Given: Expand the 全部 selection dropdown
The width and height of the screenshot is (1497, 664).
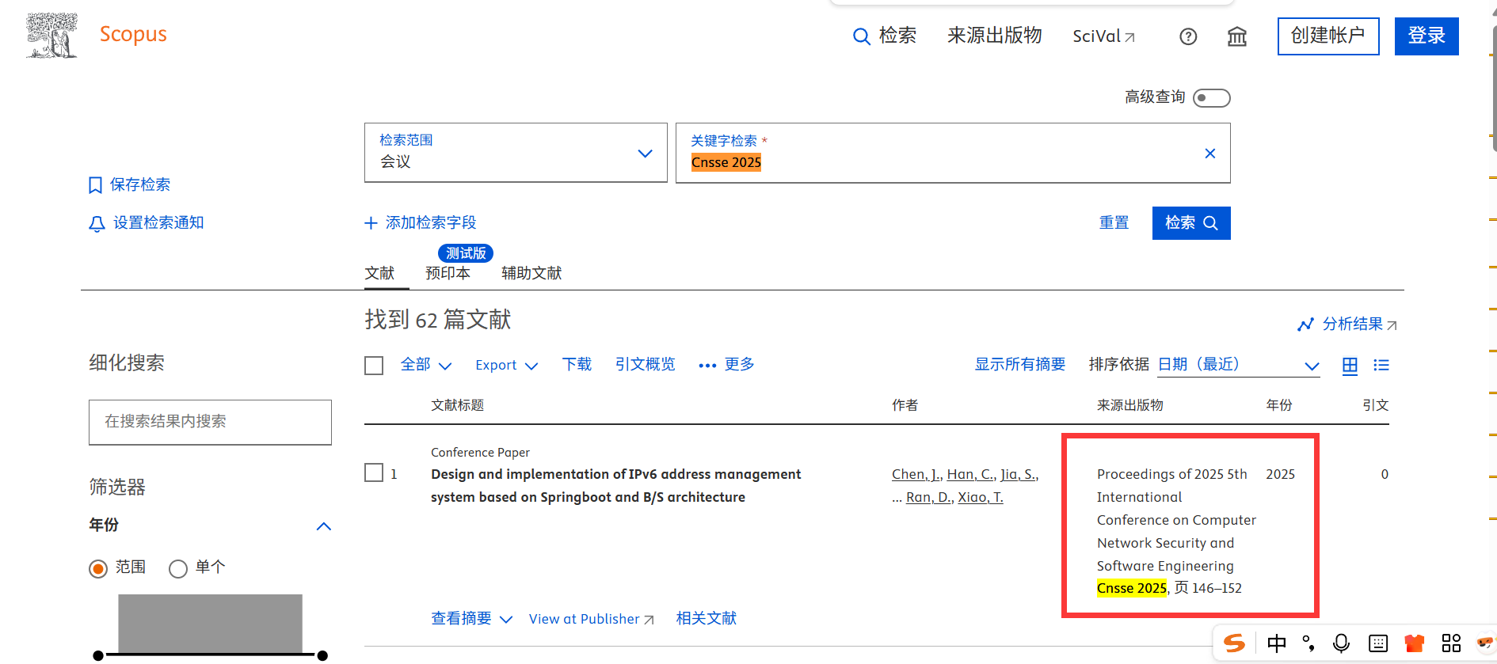Looking at the screenshot, I should pyautogui.click(x=426, y=364).
